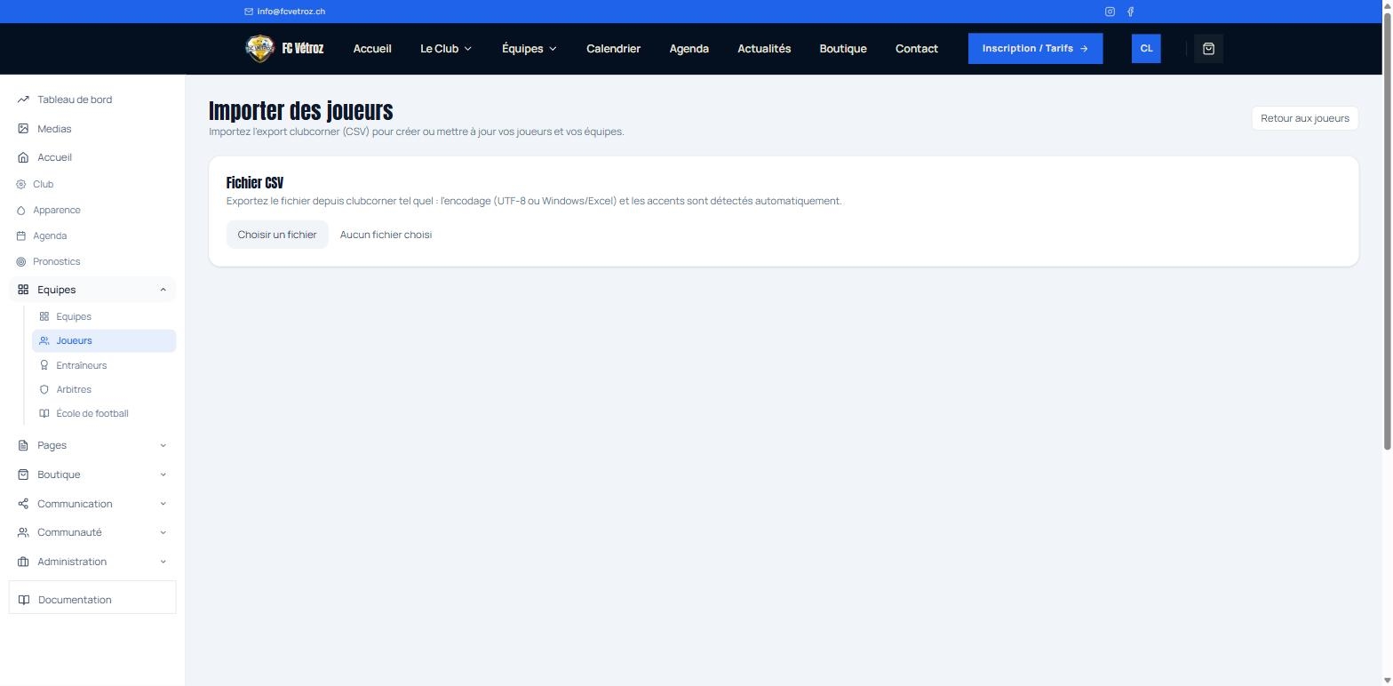Open the Le Club dropdown menu
1393x686 pixels.
pos(446,49)
